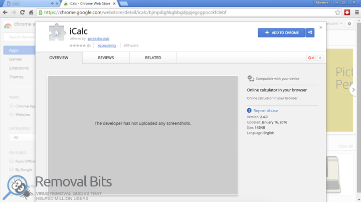Click the 'Updated: January 16, 2016' text

tap(267, 122)
